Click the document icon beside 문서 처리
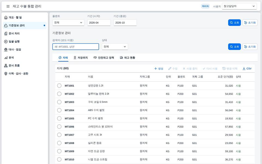This screenshot has width=262, height=164. click(6, 33)
